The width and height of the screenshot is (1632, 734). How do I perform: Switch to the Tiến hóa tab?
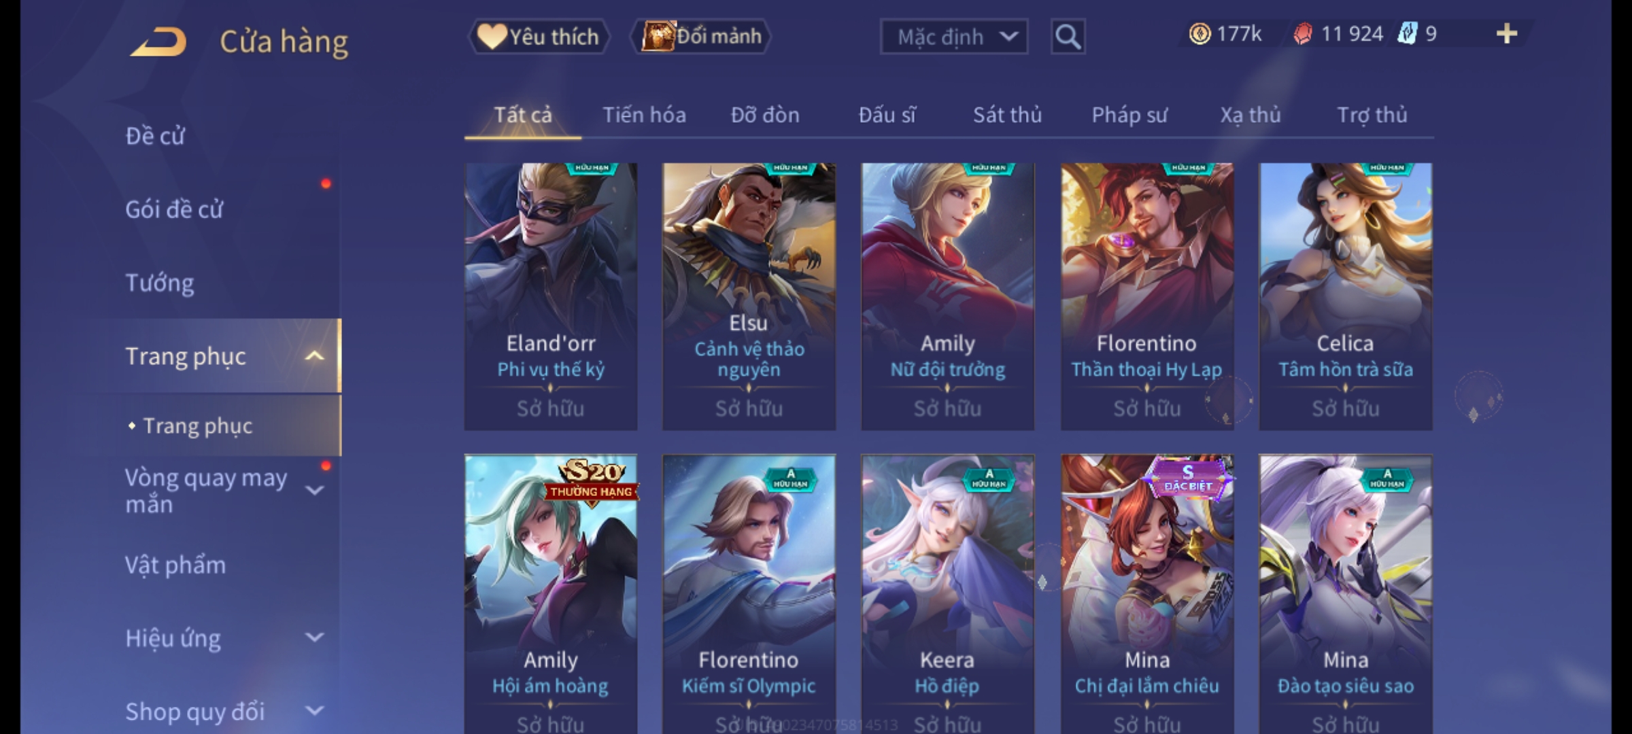coord(644,115)
